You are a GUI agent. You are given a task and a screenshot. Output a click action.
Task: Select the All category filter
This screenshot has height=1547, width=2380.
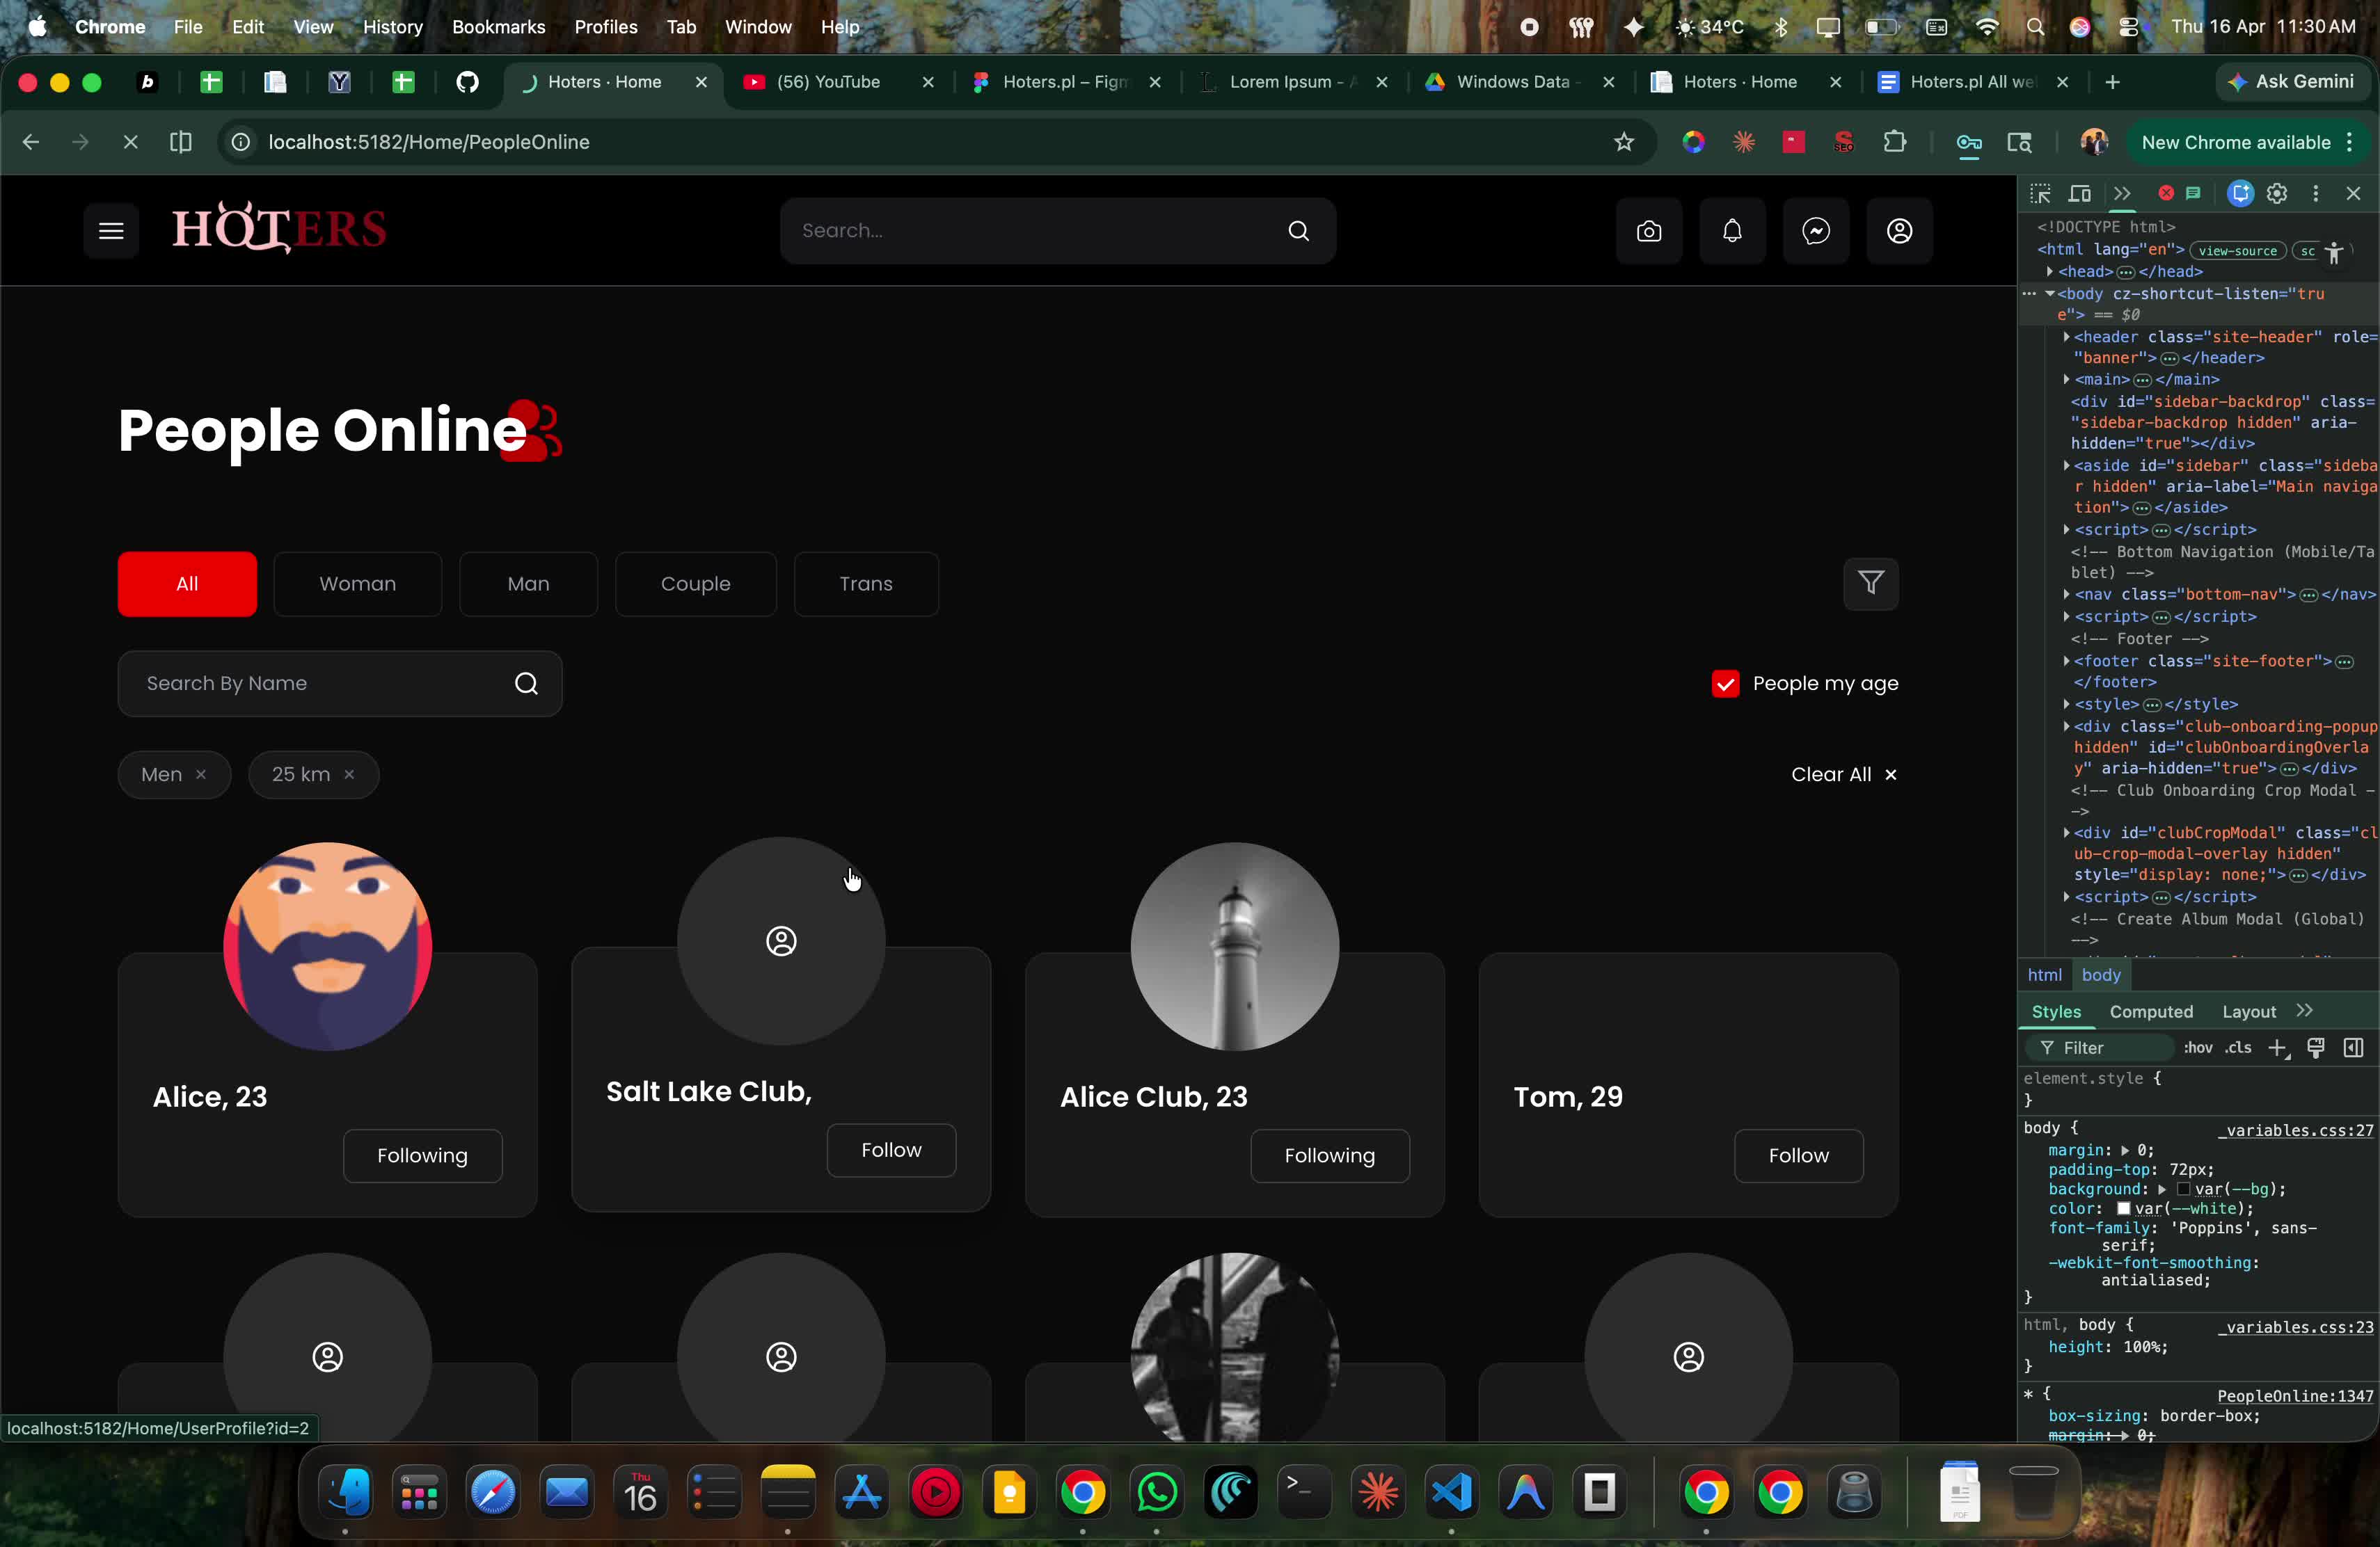[187, 584]
